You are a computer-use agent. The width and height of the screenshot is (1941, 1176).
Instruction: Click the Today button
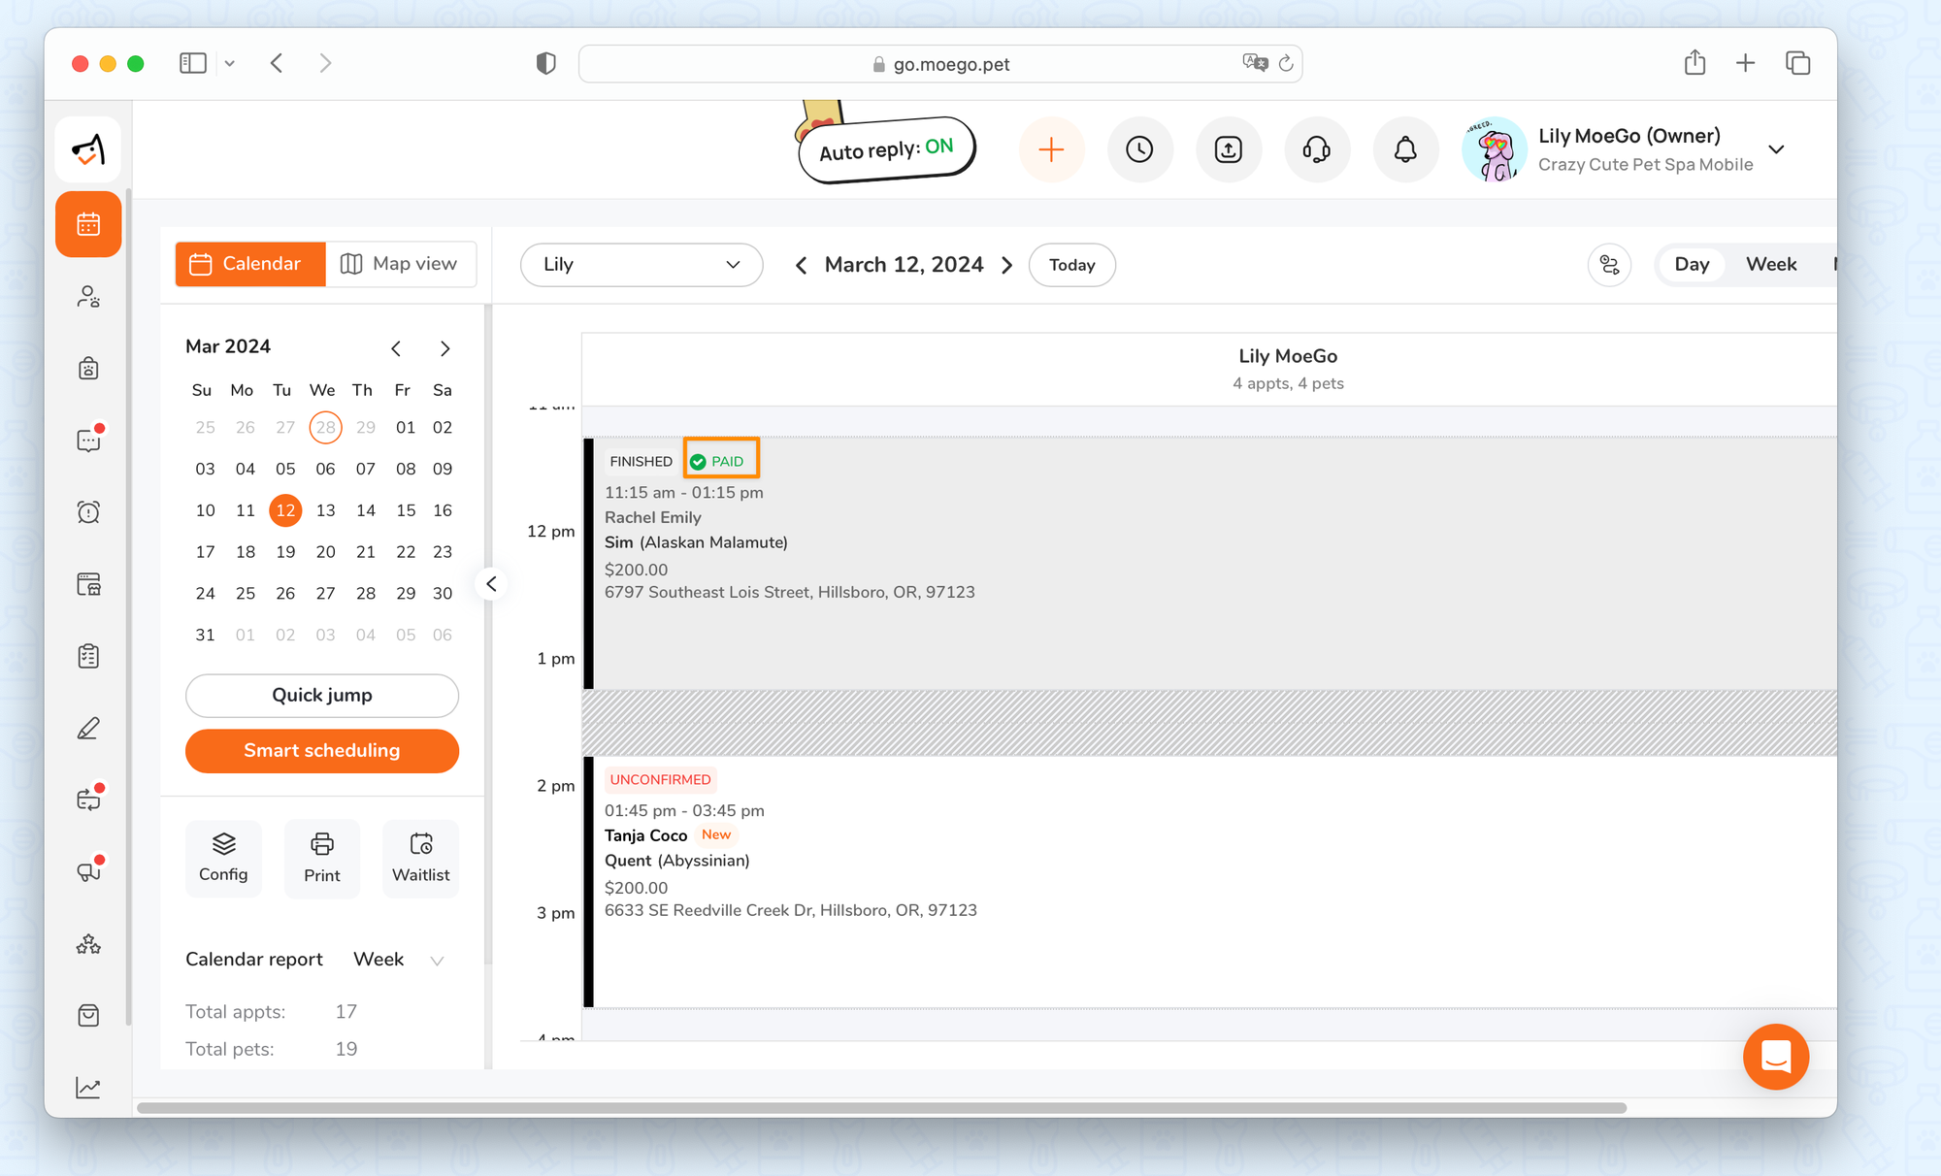[x=1071, y=265]
